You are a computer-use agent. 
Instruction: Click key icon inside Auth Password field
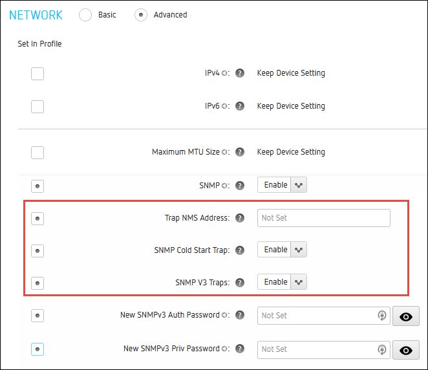point(382,316)
